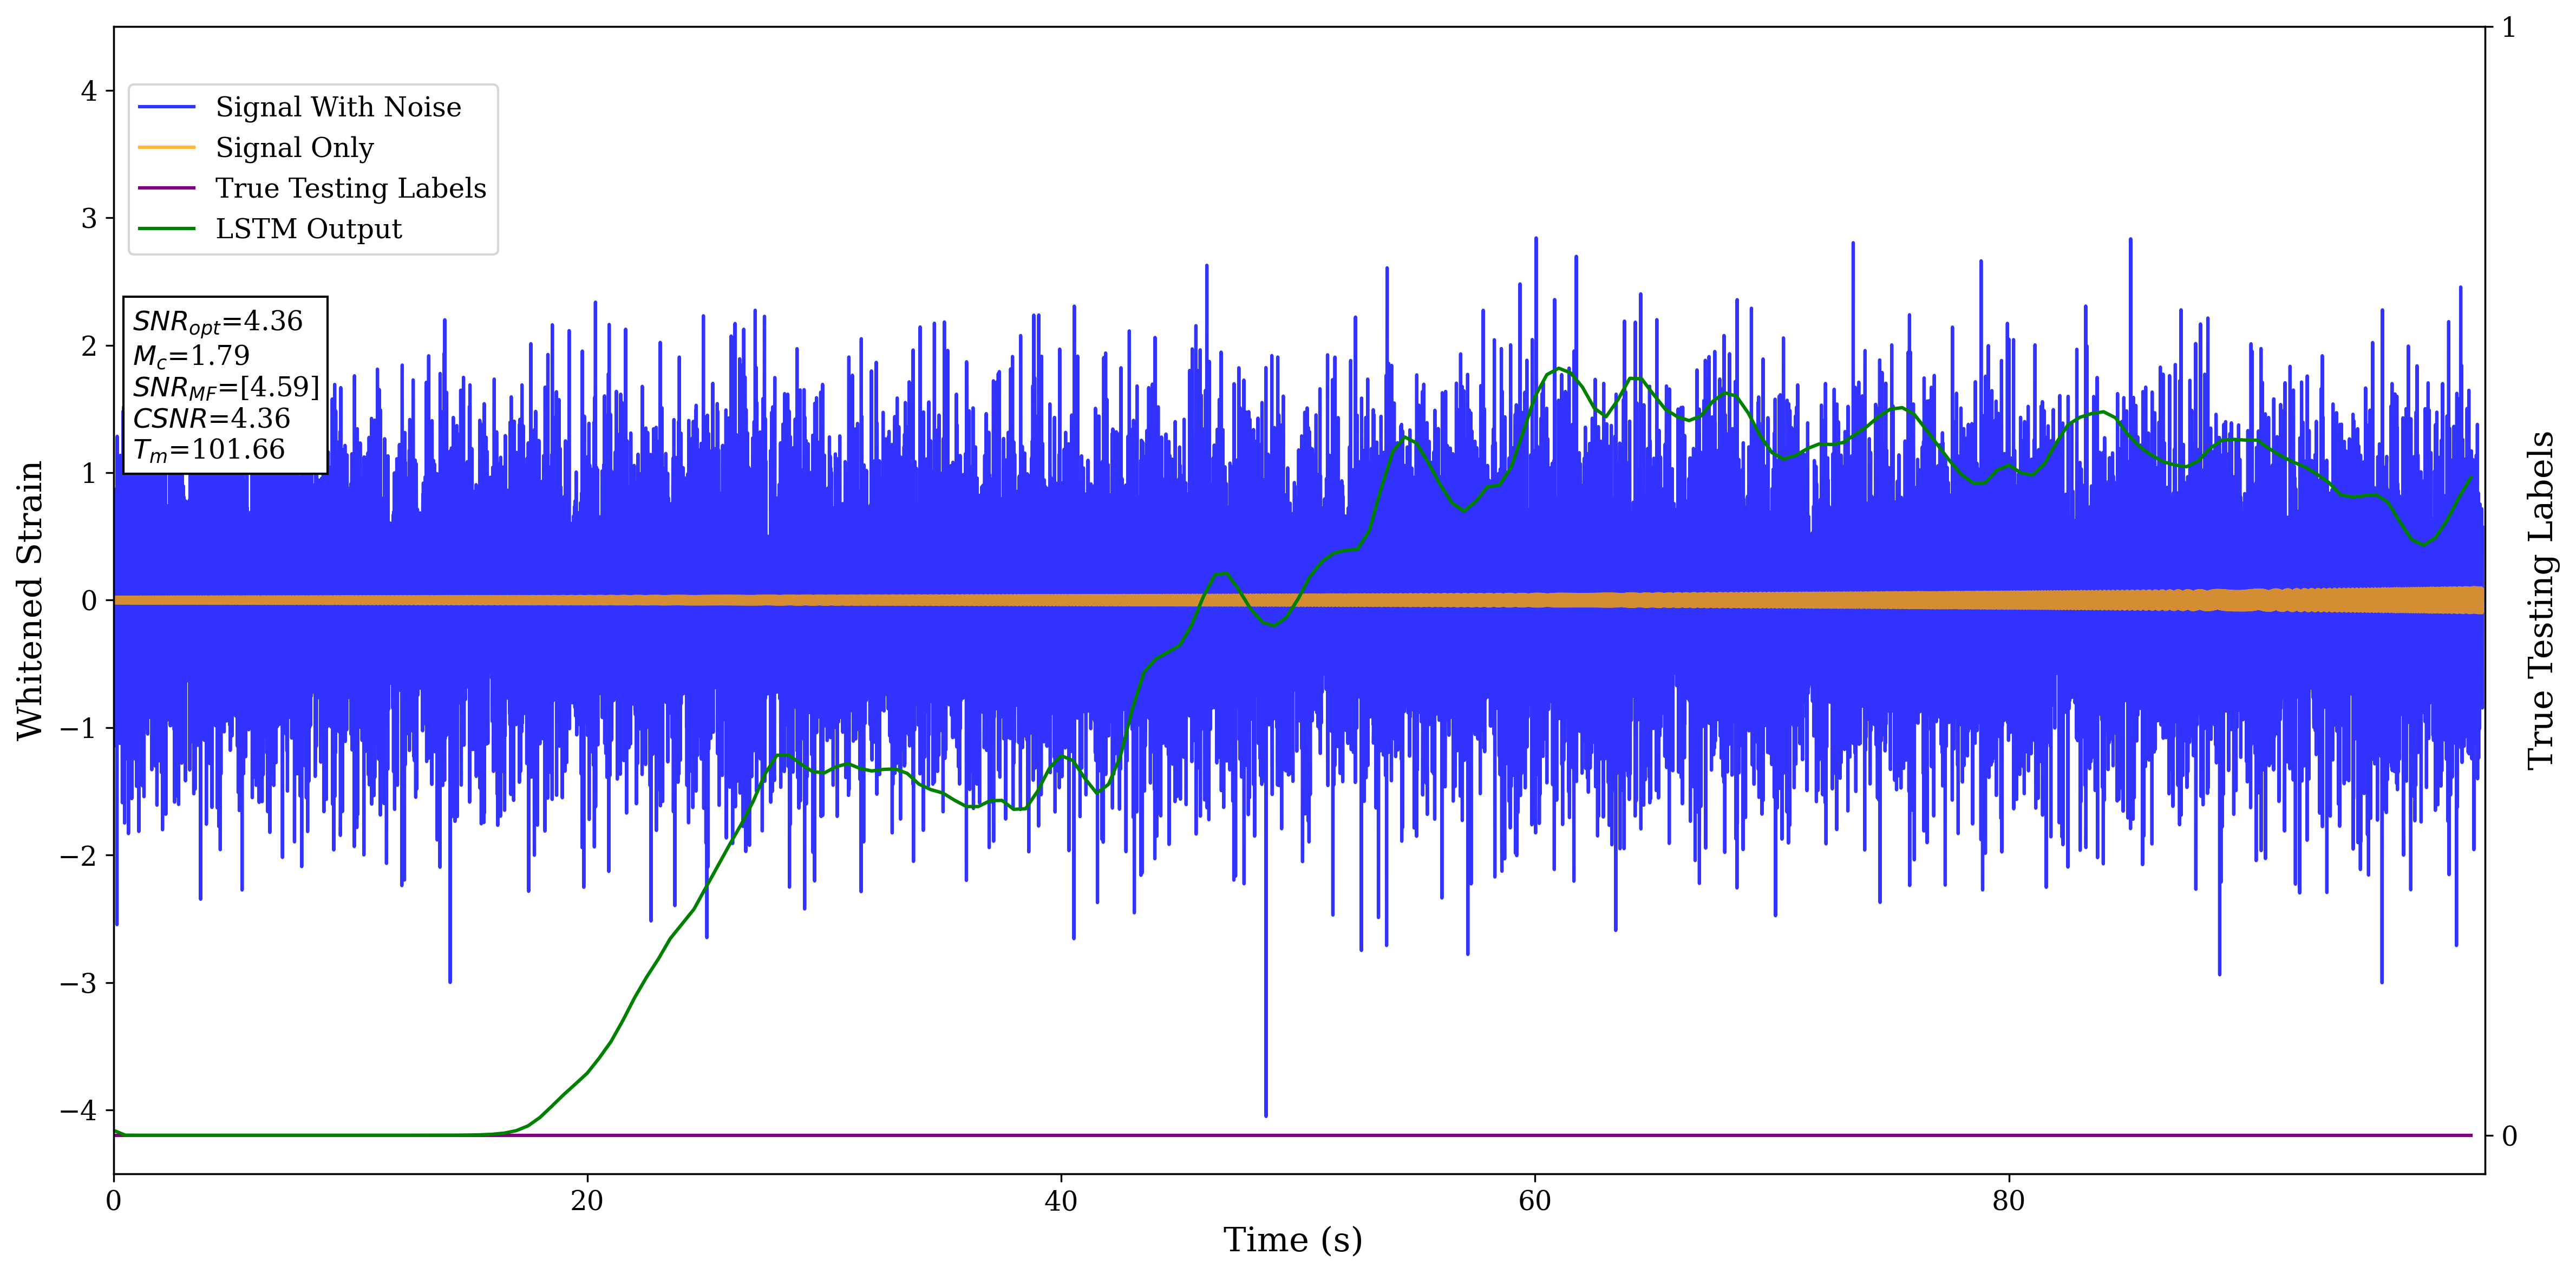
Task: Click the blue line swatch in legend
Action: (x=166, y=107)
